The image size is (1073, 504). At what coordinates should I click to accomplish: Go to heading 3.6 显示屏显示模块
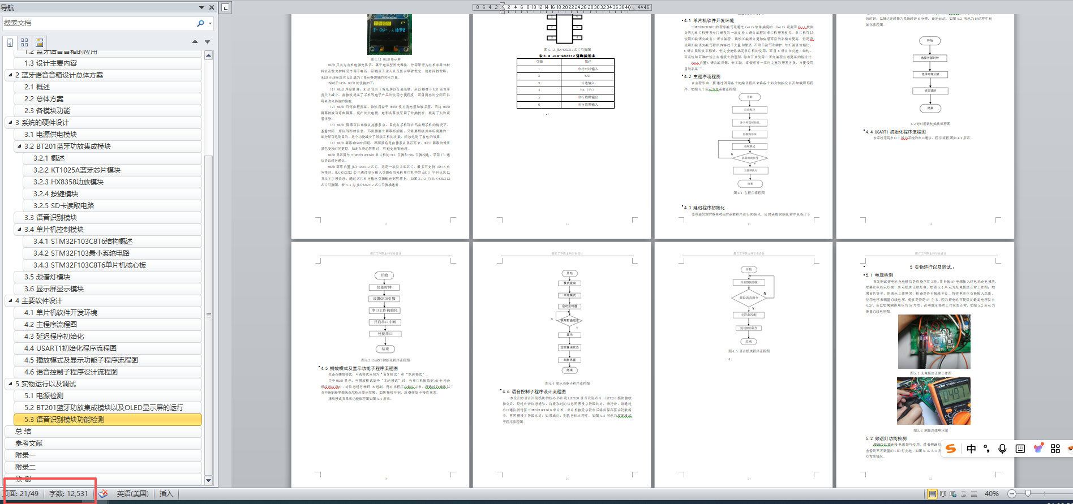(x=108, y=288)
